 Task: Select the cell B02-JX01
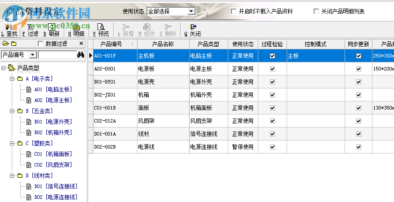coord(115,95)
